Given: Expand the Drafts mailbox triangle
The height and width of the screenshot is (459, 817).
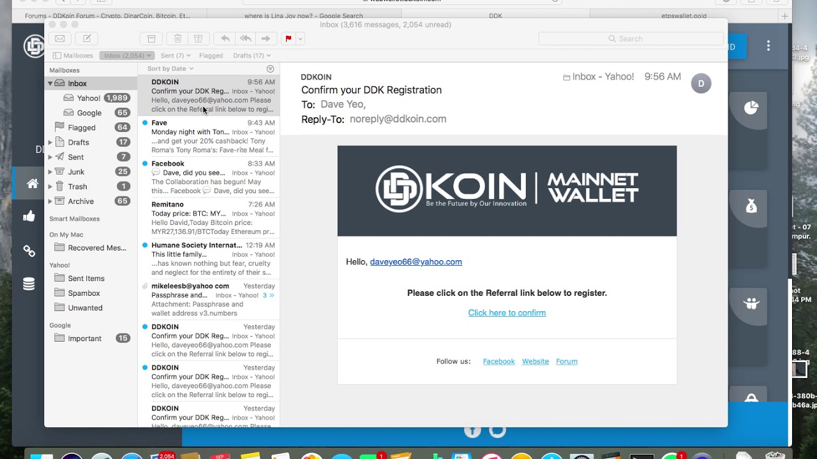Looking at the screenshot, I should coord(50,142).
